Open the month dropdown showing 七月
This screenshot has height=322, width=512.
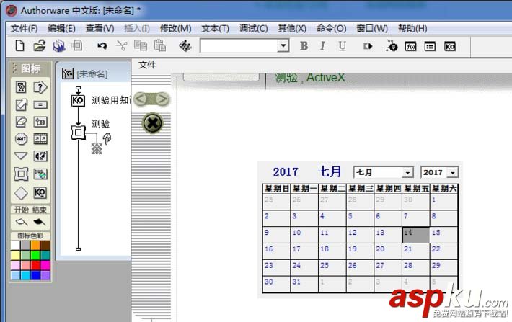point(407,173)
